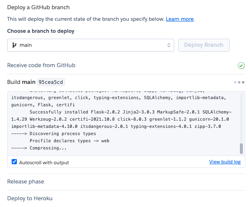Open the main branch selector dropdown
The height and width of the screenshot is (207, 248).
(90, 45)
